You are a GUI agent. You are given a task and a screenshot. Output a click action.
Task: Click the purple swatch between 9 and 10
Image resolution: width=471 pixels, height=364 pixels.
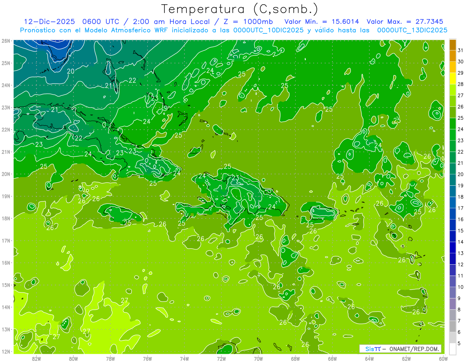coord(453,293)
